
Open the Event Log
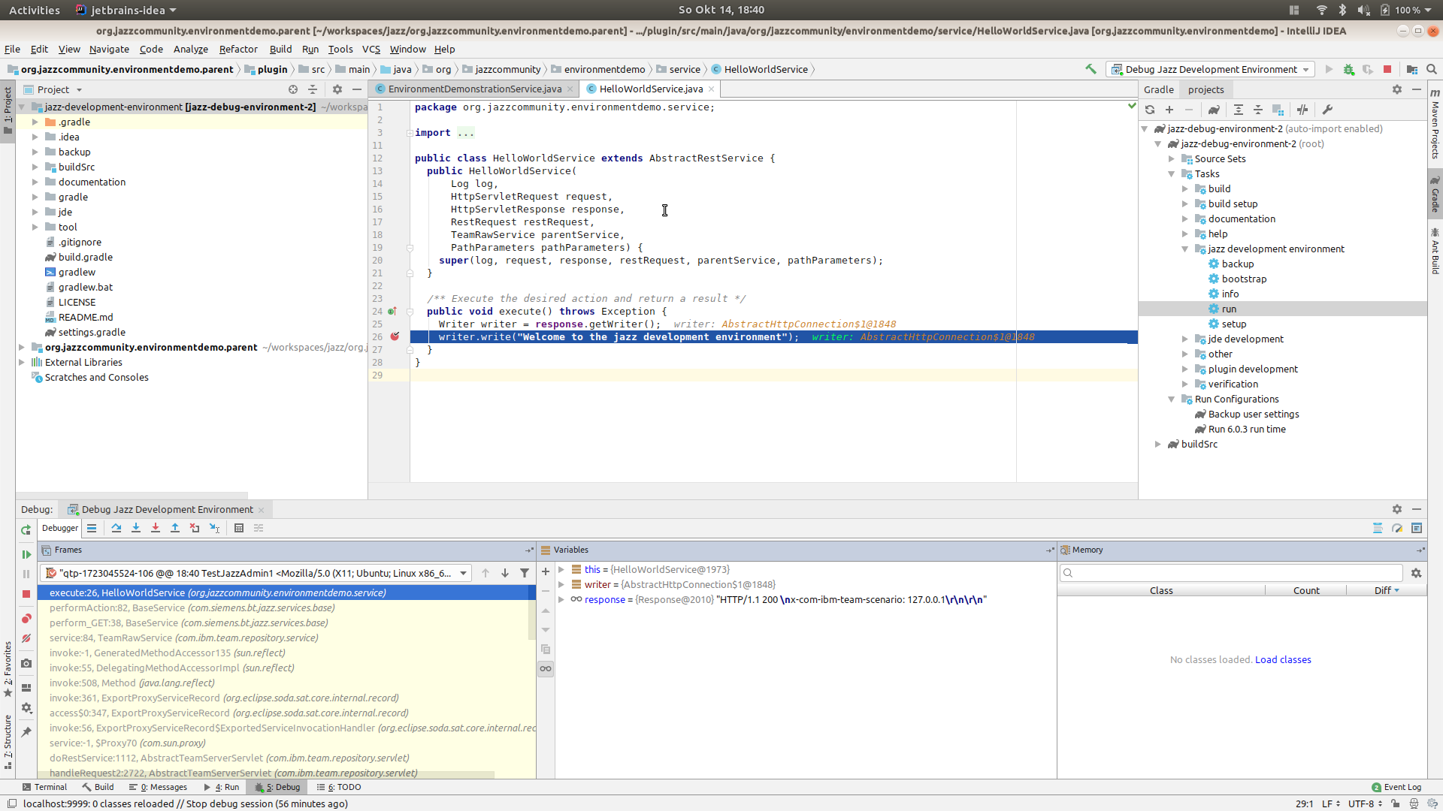tap(1397, 787)
